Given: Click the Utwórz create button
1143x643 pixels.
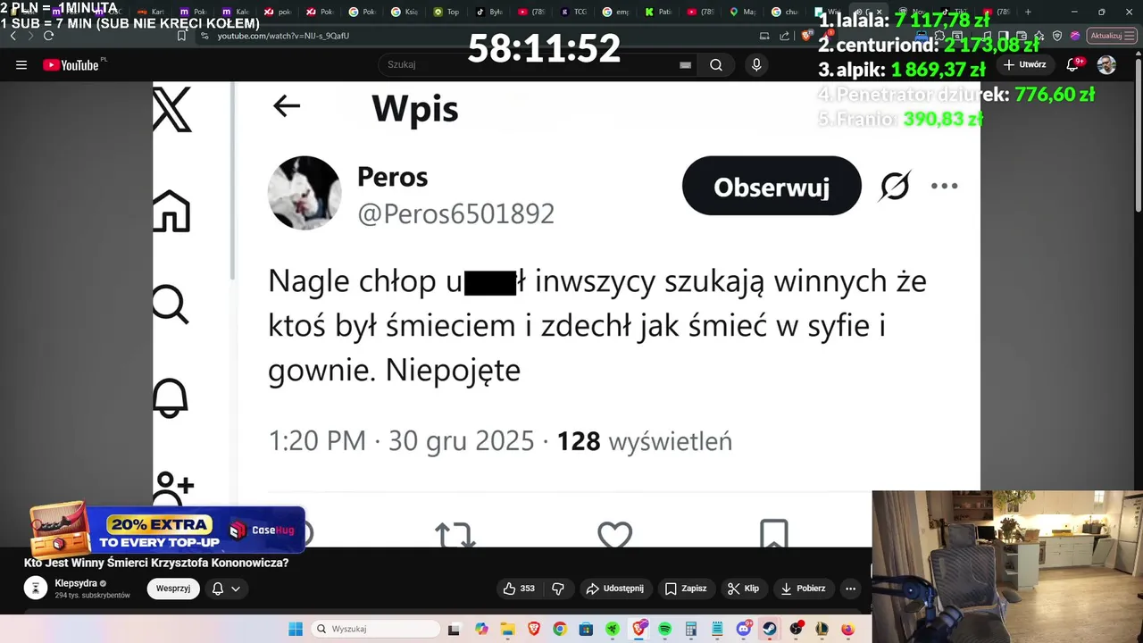Looking at the screenshot, I should coord(1024,64).
